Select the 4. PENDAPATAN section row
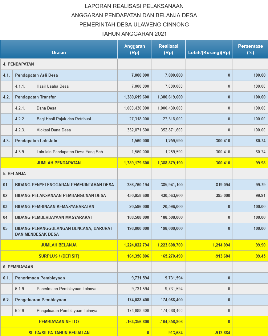 pos(134,64)
